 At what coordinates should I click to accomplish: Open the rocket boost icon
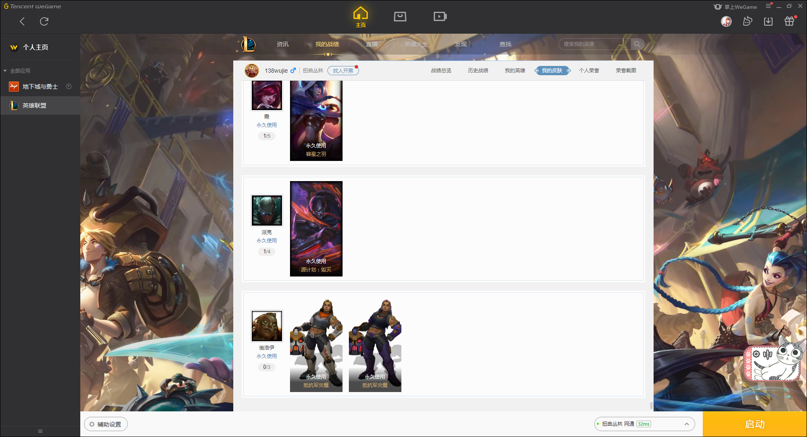click(x=747, y=21)
